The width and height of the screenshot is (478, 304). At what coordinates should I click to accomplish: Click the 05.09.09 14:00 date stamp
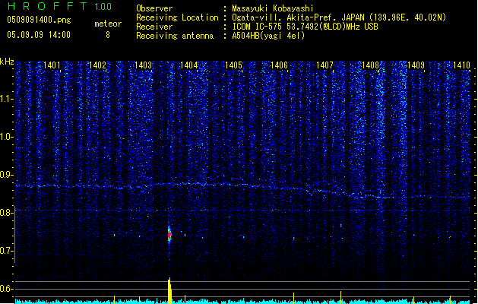pyautogui.click(x=38, y=35)
